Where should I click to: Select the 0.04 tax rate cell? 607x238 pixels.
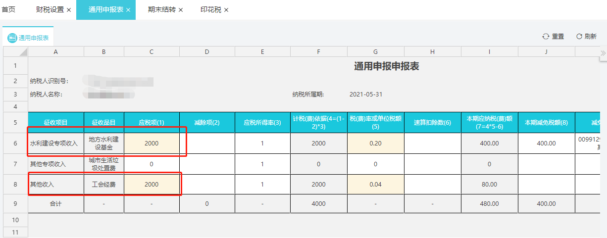[x=375, y=184]
